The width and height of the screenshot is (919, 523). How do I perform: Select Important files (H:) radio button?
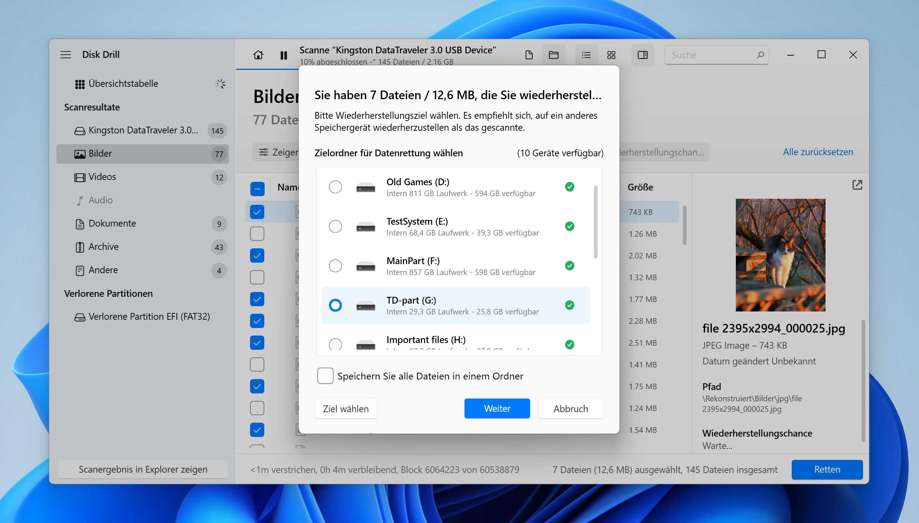click(x=335, y=344)
